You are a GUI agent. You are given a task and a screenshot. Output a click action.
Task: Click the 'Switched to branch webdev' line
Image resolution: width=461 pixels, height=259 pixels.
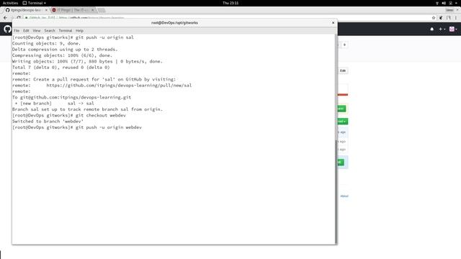pos(48,122)
